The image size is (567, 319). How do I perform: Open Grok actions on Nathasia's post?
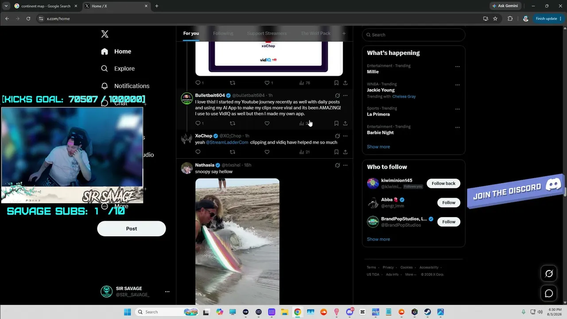(338, 165)
